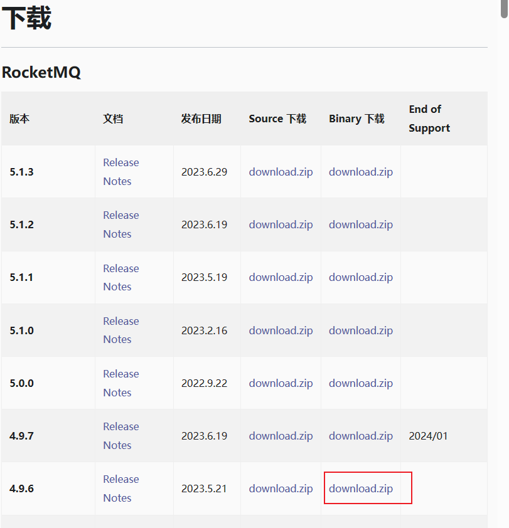Viewport: 509px width, 528px height.
Task: Download binary zip for version 5.0.0
Action: tap(361, 383)
